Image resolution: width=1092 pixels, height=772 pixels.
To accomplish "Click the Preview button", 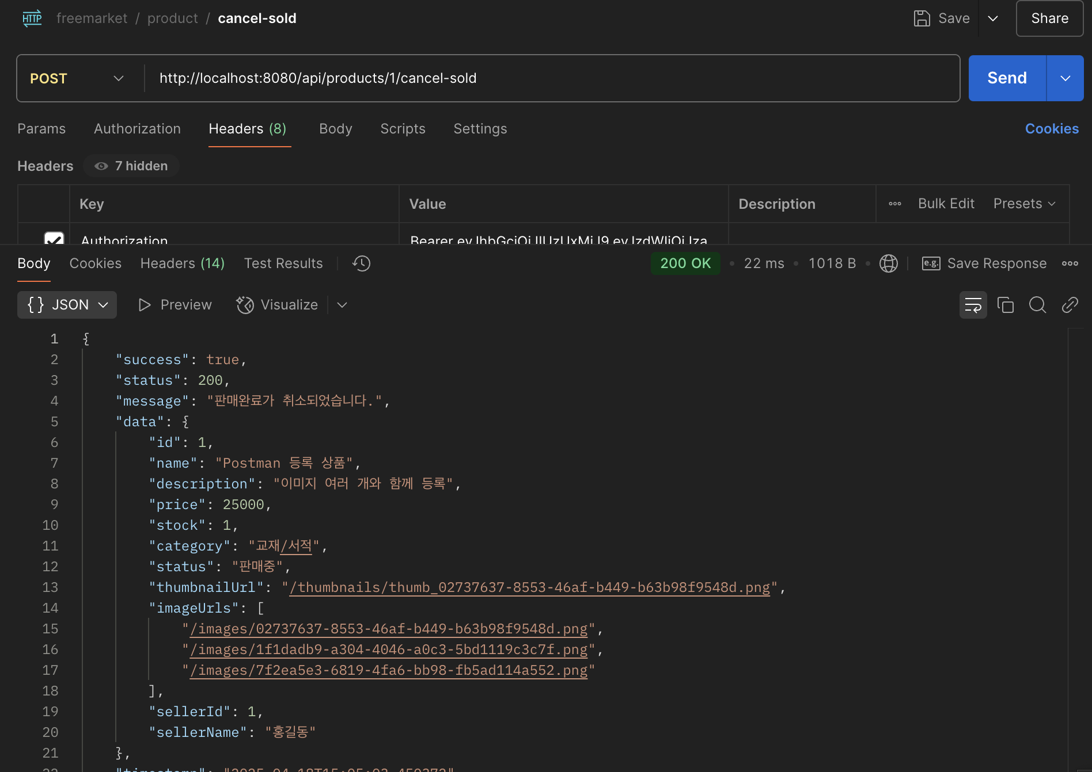I will 175,305.
